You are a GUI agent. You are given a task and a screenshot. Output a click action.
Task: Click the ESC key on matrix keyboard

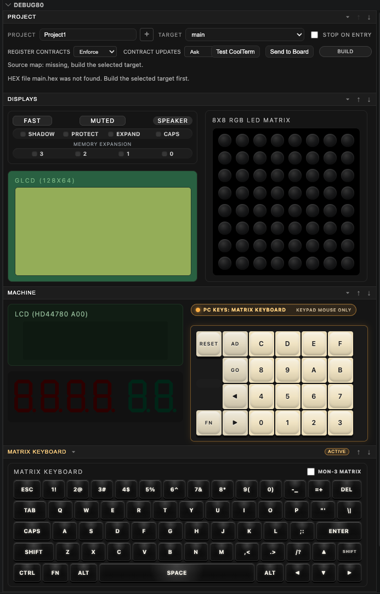(27, 489)
